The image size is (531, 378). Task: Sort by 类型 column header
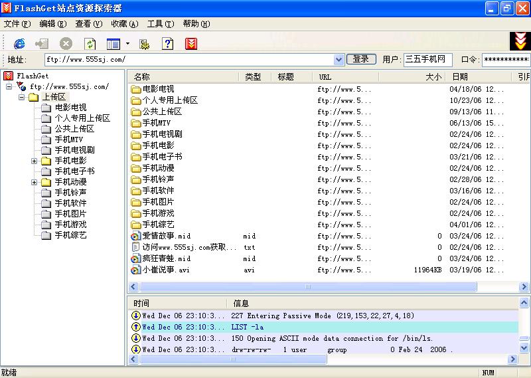[x=256, y=77]
